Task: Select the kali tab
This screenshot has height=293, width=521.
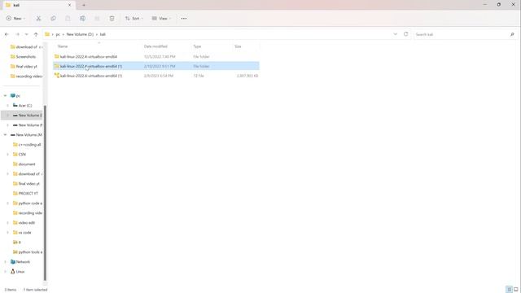Action: click(x=38, y=5)
